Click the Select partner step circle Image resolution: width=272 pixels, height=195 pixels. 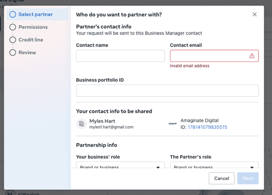click(12, 14)
